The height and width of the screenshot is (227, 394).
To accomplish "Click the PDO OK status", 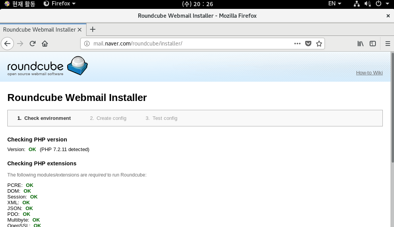I will pyautogui.click(x=26, y=214).
